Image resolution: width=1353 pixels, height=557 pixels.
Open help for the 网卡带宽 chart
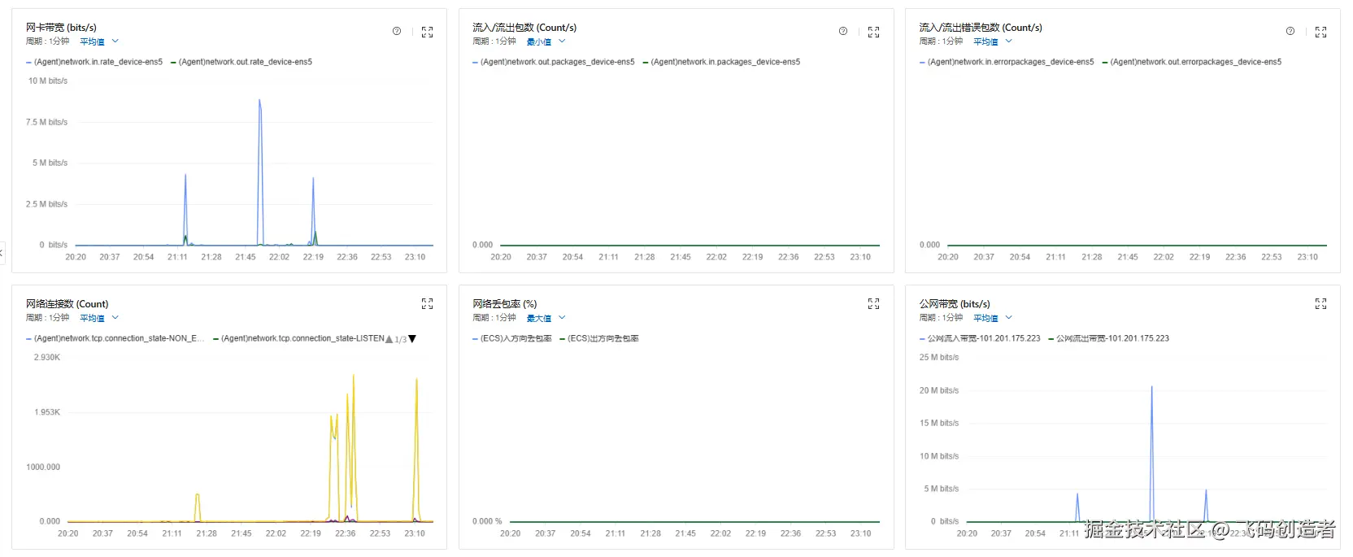tap(397, 31)
